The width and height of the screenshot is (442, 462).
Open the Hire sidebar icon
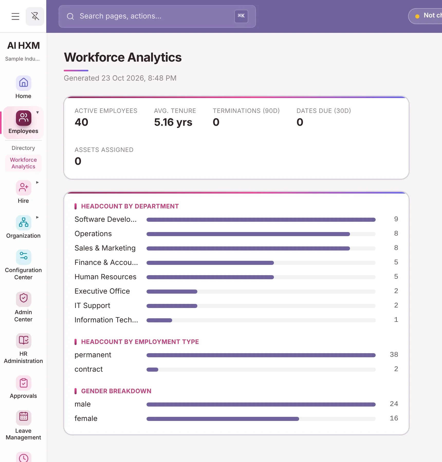[x=24, y=188]
